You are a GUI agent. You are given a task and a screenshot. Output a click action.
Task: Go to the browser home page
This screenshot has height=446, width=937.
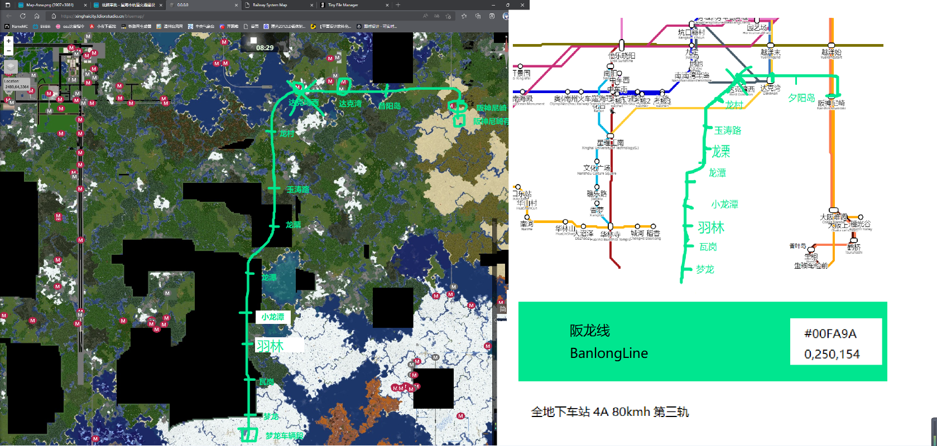(37, 16)
